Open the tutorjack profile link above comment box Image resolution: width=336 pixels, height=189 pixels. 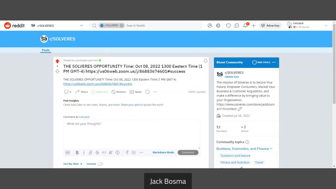pos(84,117)
